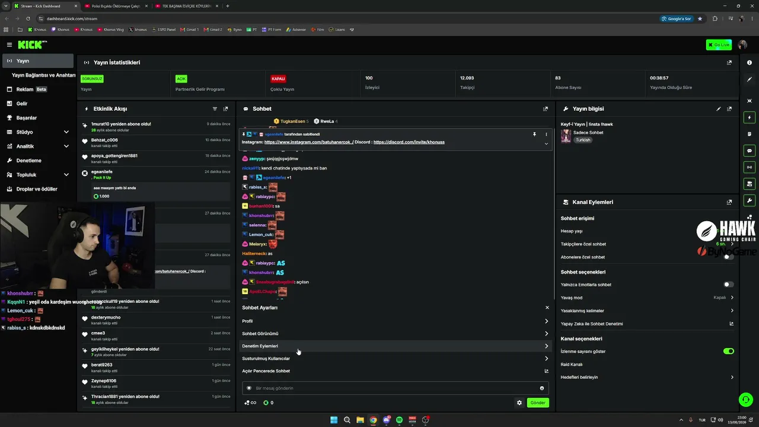Open Yapay Zeka ile Sohbet Denetimi
Screen dimensions: 759x427
tap(647, 324)
